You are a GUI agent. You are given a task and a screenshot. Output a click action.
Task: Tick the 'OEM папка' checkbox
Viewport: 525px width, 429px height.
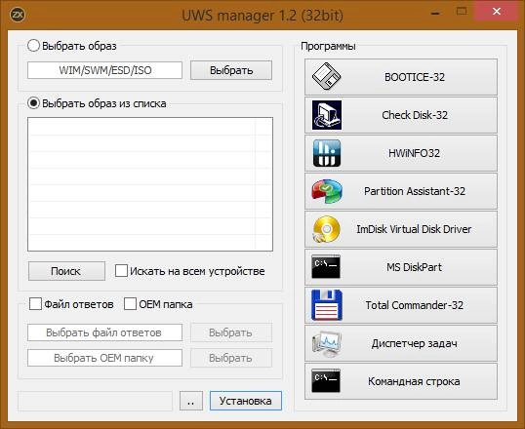[x=130, y=304]
